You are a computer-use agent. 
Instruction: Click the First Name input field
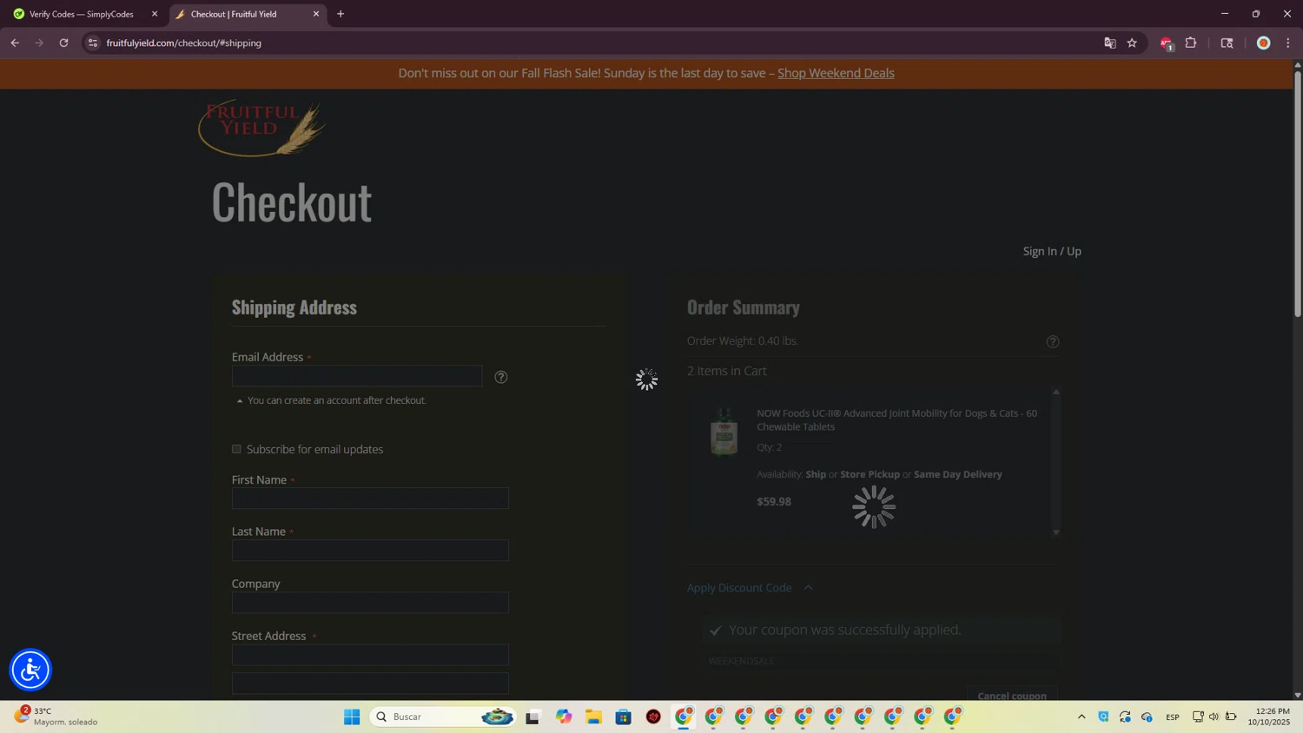point(370,499)
